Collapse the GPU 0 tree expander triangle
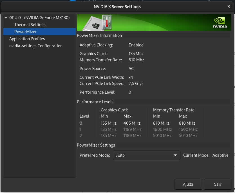The width and height of the screenshot is (235, 193). pos(6,18)
